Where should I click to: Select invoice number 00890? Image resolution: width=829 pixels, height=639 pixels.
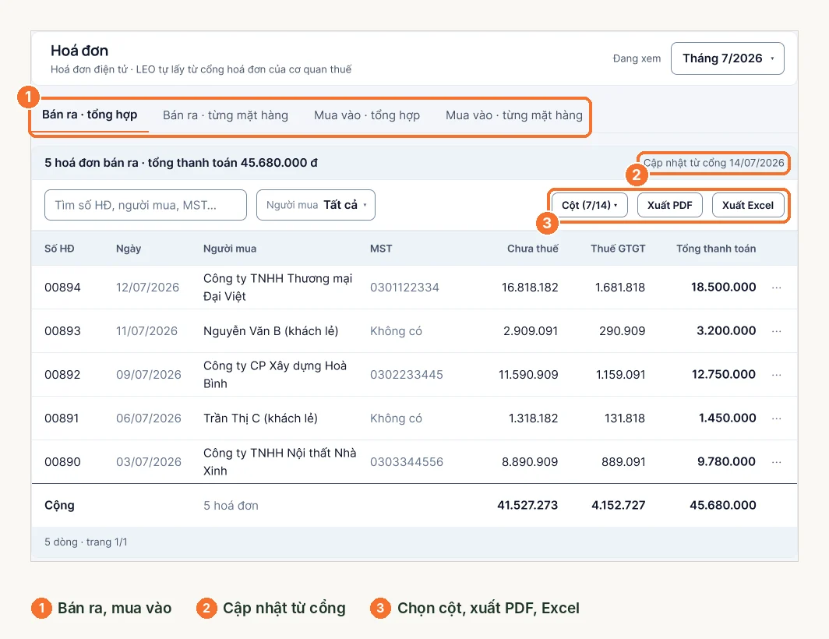62,462
